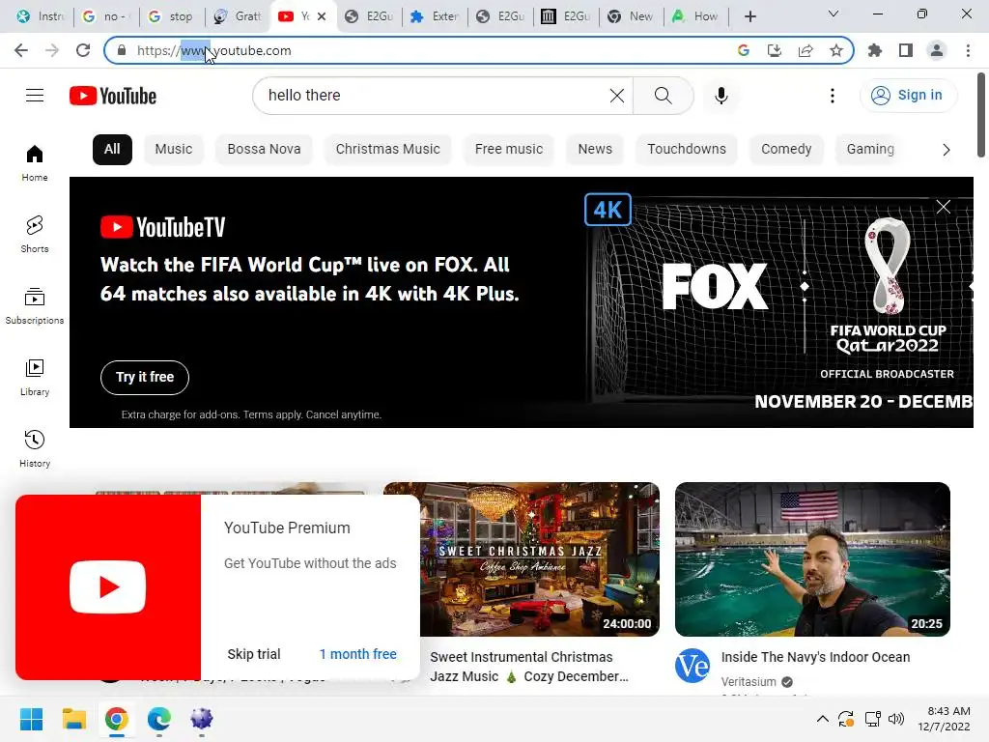The height and width of the screenshot is (742, 989).
Task: Click the page vertical scrollbar
Action: click(x=981, y=116)
